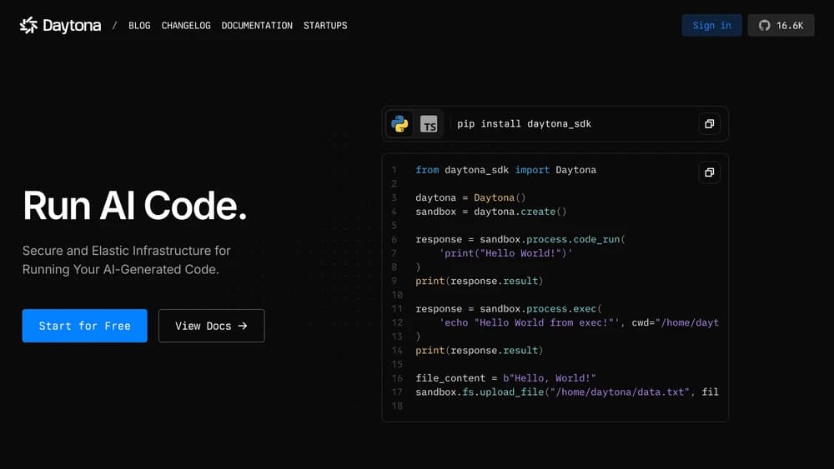This screenshot has height=469, width=834.
Task: Select the Python language tab icon
Action: [x=399, y=124]
